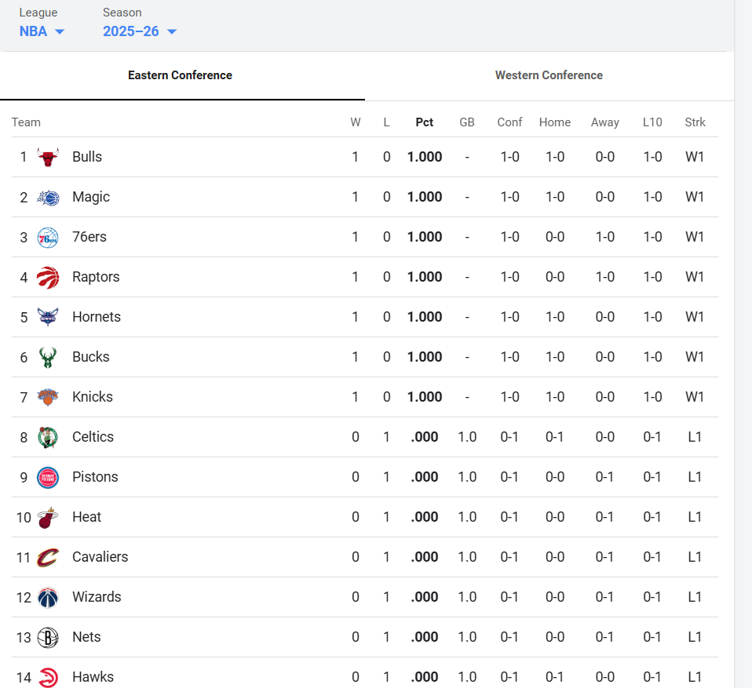Viewport: 752px width, 688px height.
Task: Open the Hornets team name
Action: click(97, 317)
